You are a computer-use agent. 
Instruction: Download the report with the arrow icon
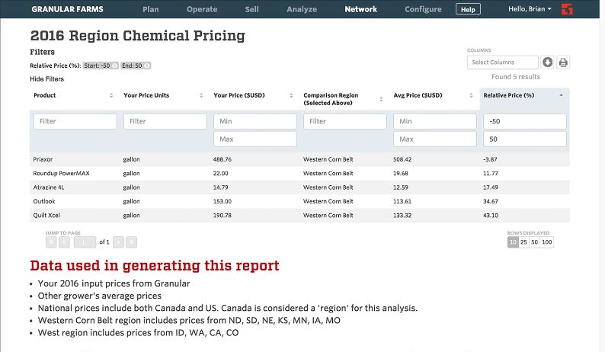[547, 62]
